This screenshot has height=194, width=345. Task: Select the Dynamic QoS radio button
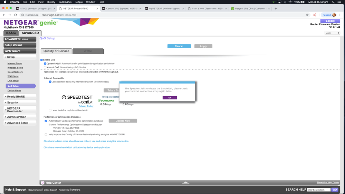(45, 64)
